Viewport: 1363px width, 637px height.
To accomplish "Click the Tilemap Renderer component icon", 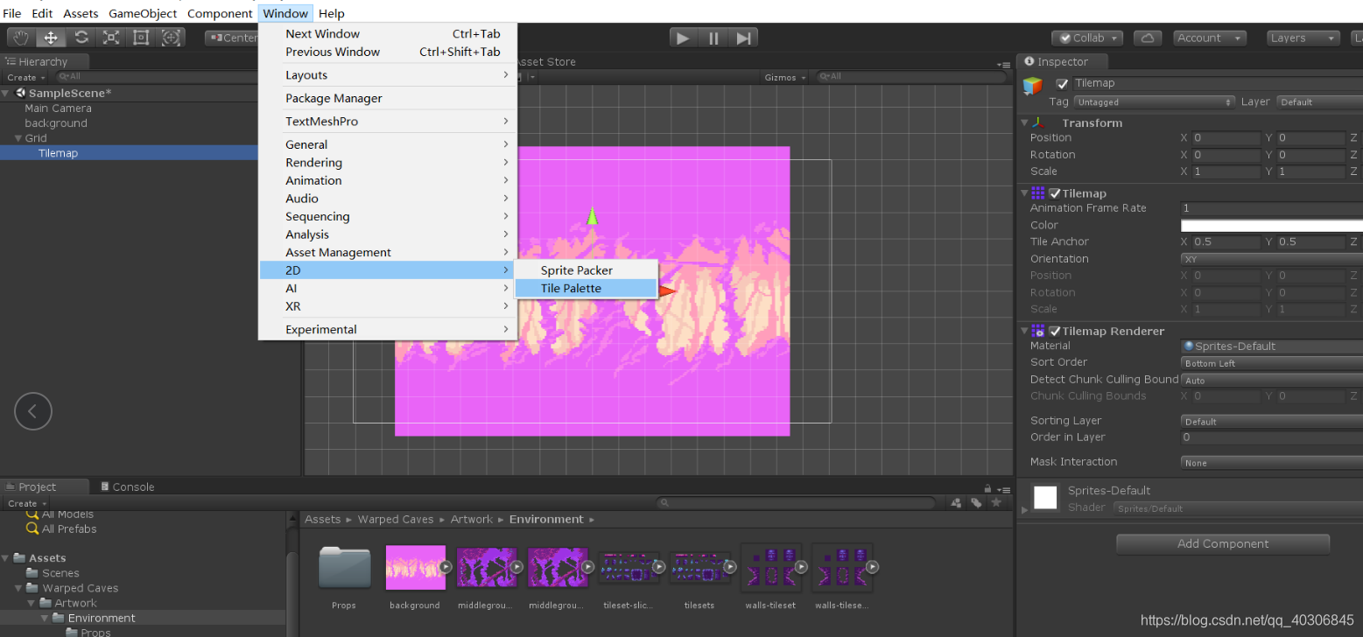I will 1038,331.
